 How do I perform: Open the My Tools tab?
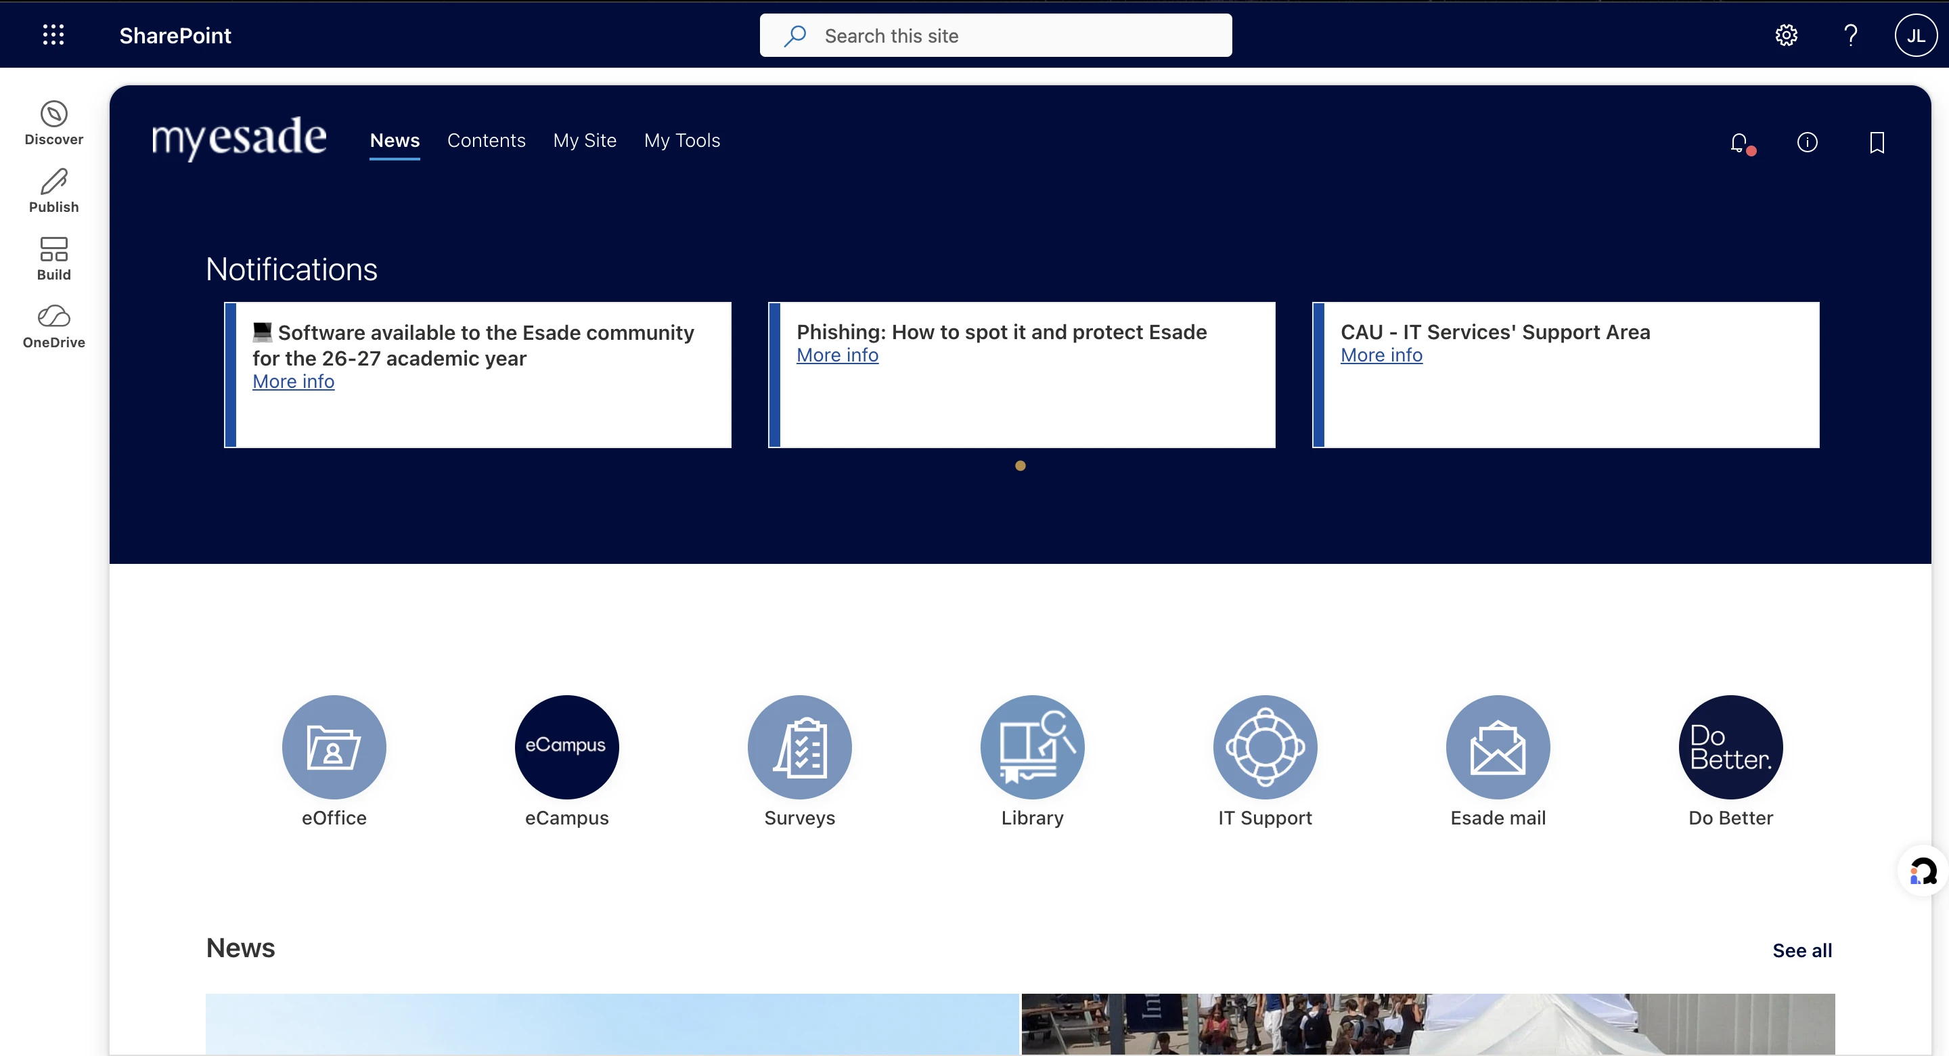(x=681, y=141)
